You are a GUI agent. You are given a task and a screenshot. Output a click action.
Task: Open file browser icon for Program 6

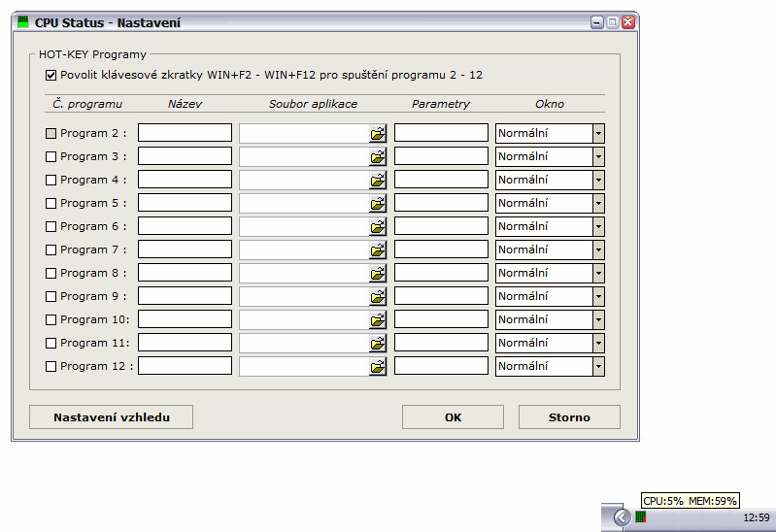(x=378, y=226)
